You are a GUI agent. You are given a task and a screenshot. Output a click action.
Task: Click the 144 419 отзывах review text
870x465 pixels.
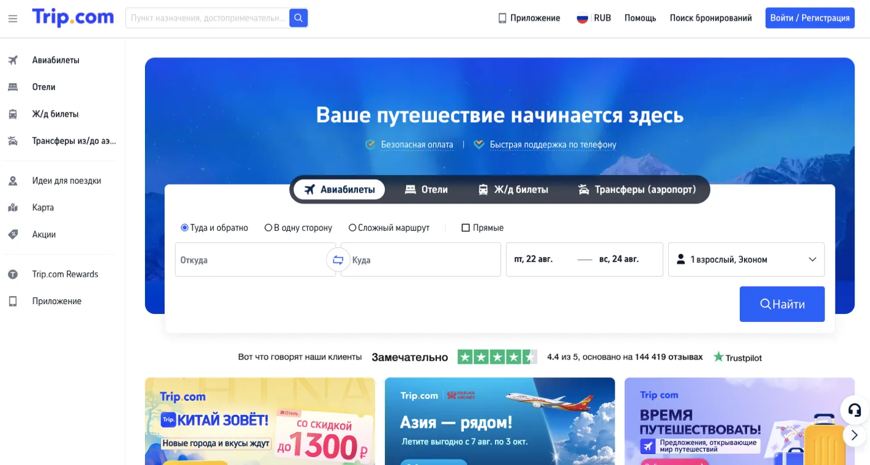point(669,357)
